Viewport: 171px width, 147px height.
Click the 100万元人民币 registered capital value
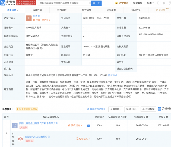[x=33, y=28]
